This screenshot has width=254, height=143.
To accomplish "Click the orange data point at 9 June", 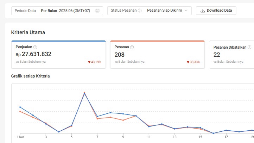I will click(123, 120).
